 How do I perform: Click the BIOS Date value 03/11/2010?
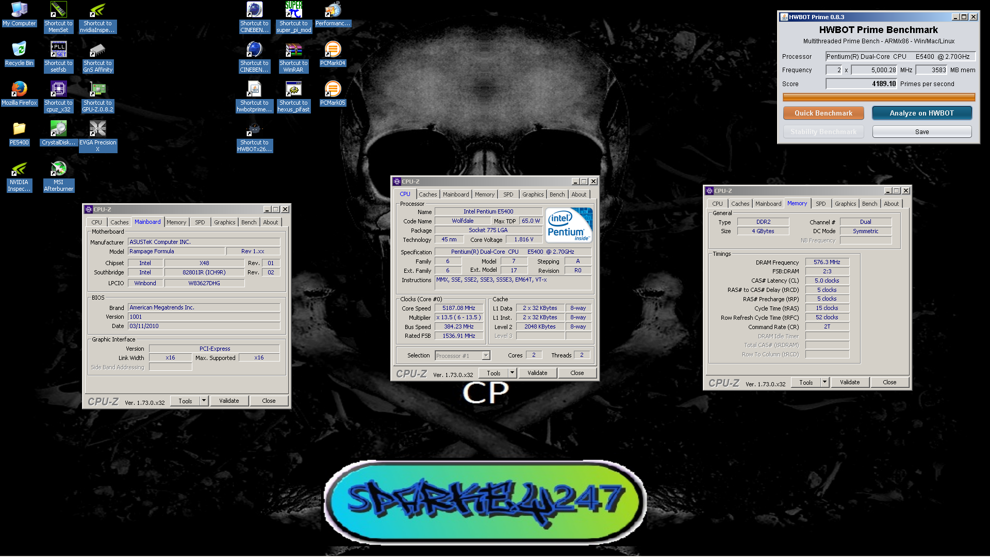click(204, 326)
